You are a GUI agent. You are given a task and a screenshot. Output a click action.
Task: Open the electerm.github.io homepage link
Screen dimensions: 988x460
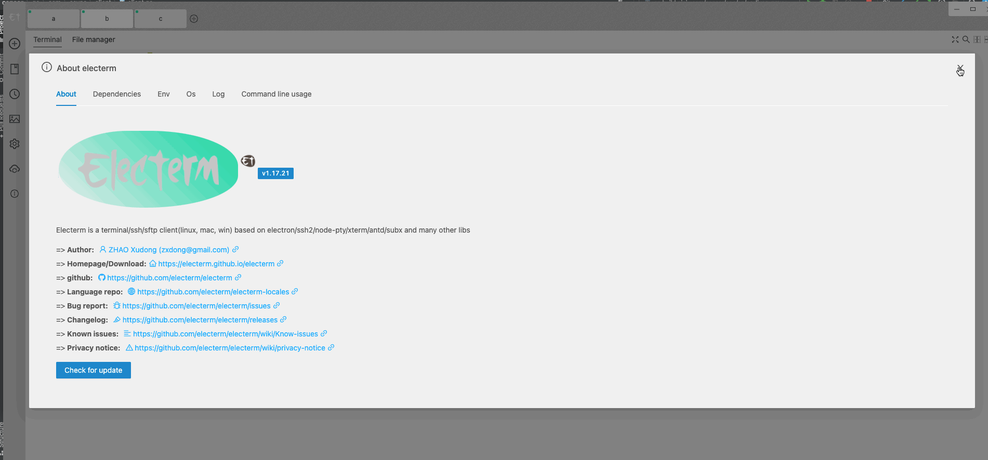coord(216,264)
